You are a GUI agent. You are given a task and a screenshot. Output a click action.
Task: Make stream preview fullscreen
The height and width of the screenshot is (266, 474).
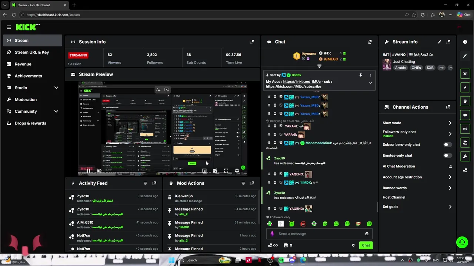(226, 171)
